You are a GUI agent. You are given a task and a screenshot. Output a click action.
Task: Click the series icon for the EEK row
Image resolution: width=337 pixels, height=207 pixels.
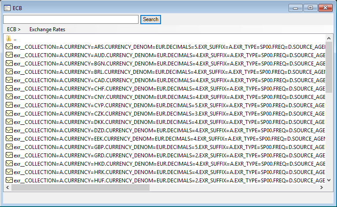(9, 138)
